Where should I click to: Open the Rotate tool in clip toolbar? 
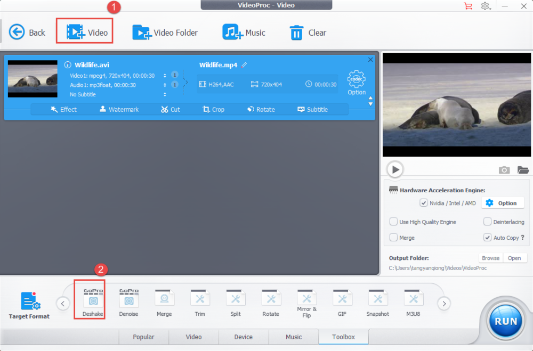(261, 109)
